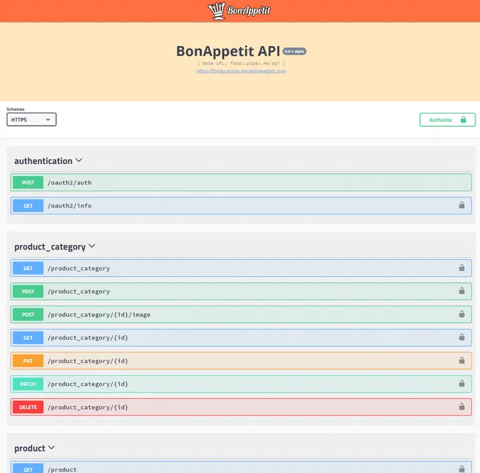Image resolution: width=480 pixels, height=473 pixels.
Task: Click the /oauth2/info path text
Action: point(69,205)
